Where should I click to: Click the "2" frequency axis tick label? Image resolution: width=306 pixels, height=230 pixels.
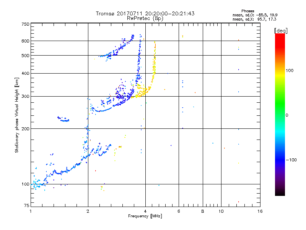(88, 211)
